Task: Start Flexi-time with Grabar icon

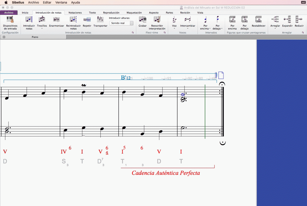Action: coord(142,19)
